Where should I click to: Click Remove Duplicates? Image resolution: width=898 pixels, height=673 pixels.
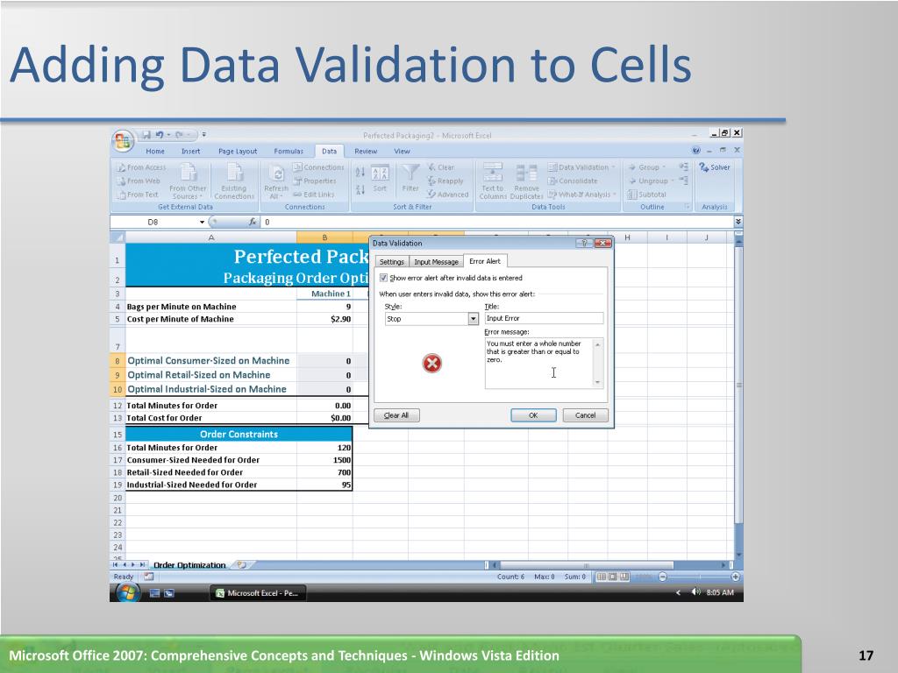pyautogui.click(x=526, y=181)
